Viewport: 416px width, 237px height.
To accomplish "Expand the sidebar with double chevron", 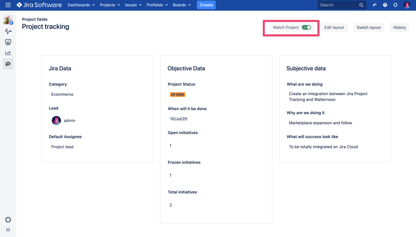I will (8, 230).
